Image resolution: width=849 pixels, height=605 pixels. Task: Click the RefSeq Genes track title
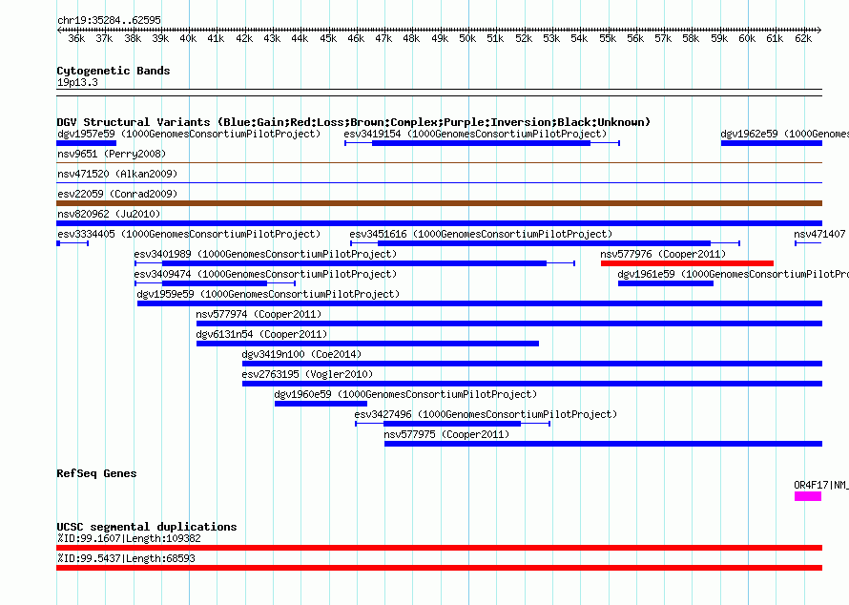96,473
